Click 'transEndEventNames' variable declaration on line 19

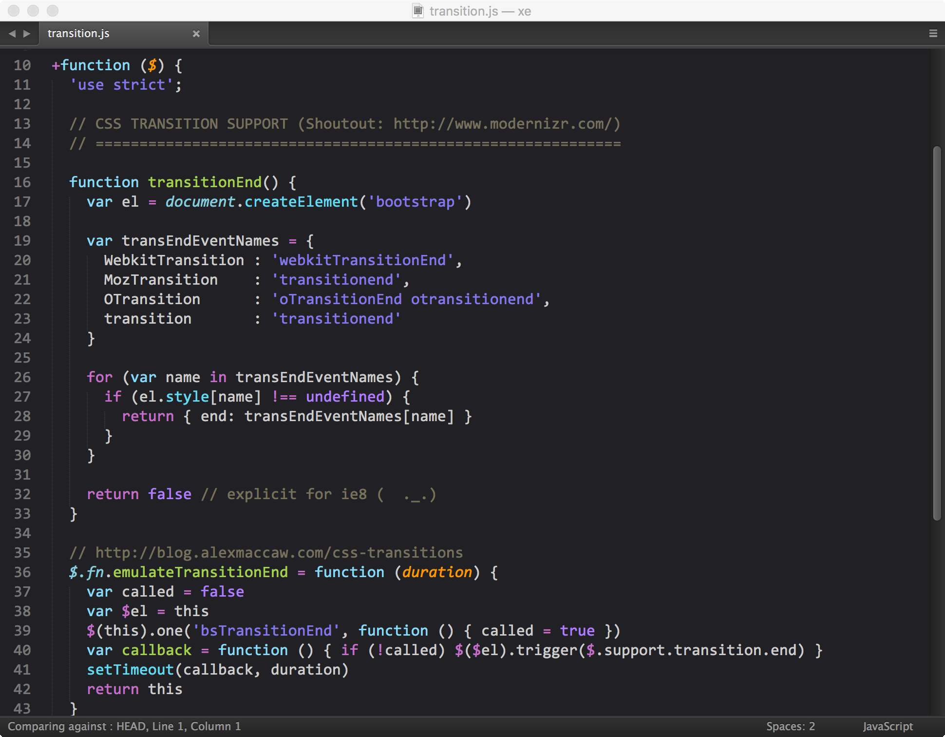tap(200, 241)
